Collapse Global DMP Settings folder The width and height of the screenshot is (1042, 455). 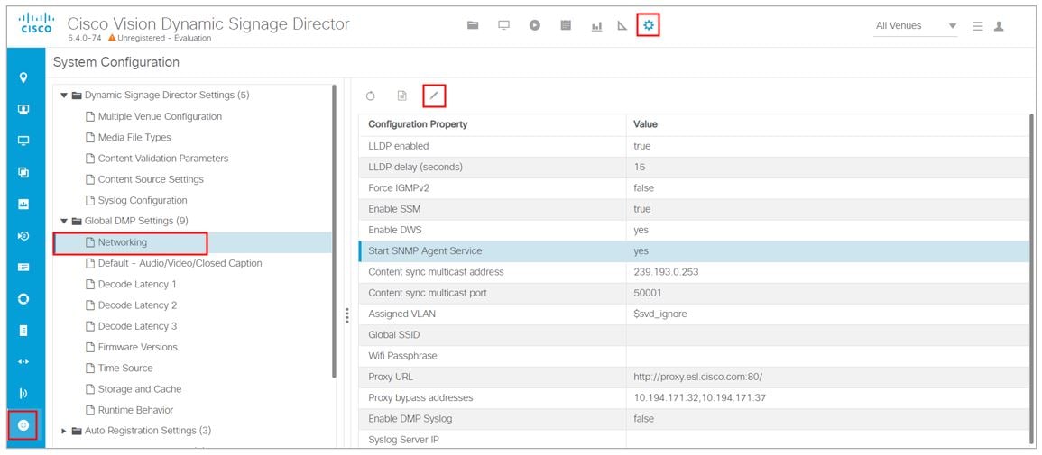[x=64, y=221]
